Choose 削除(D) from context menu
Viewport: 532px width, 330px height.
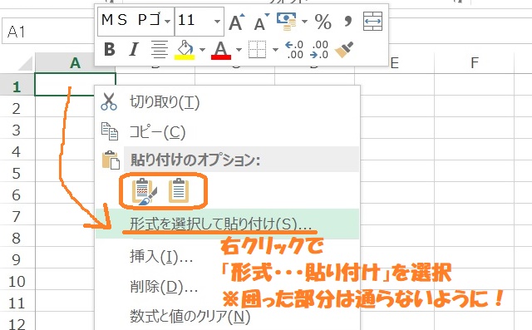point(227,287)
